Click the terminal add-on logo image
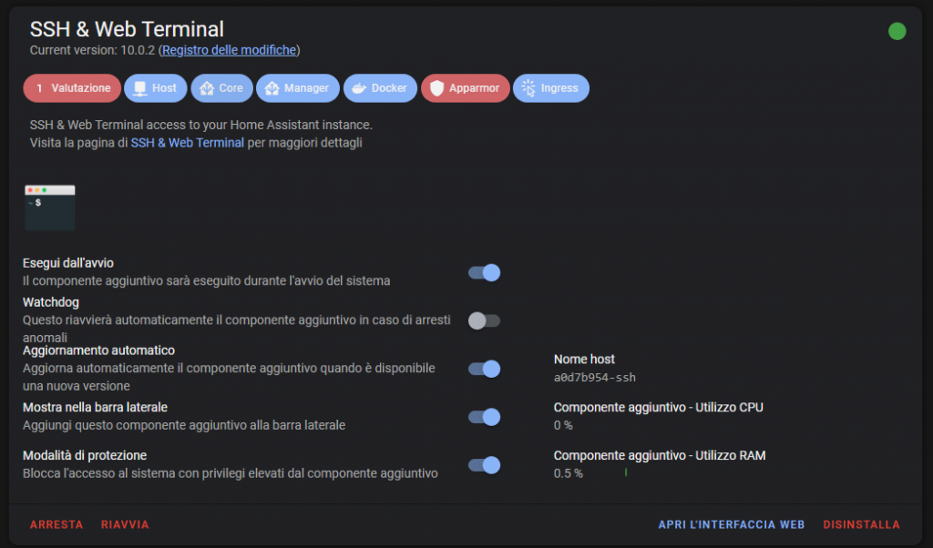Screen dimensions: 933x548 (50, 208)
